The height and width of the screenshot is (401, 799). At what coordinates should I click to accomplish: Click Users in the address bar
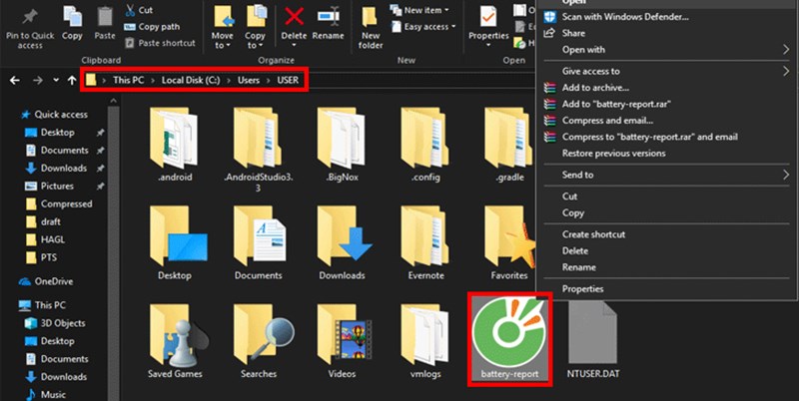[248, 80]
